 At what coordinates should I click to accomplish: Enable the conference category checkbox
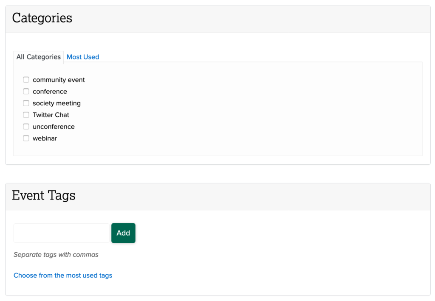26,91
